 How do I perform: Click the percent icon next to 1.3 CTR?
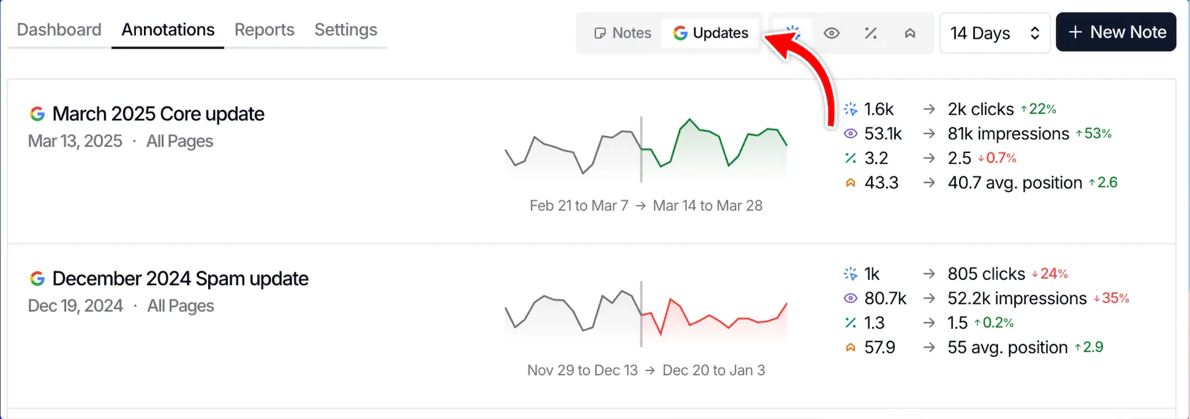pyautogui.click(x=851, y=323)
